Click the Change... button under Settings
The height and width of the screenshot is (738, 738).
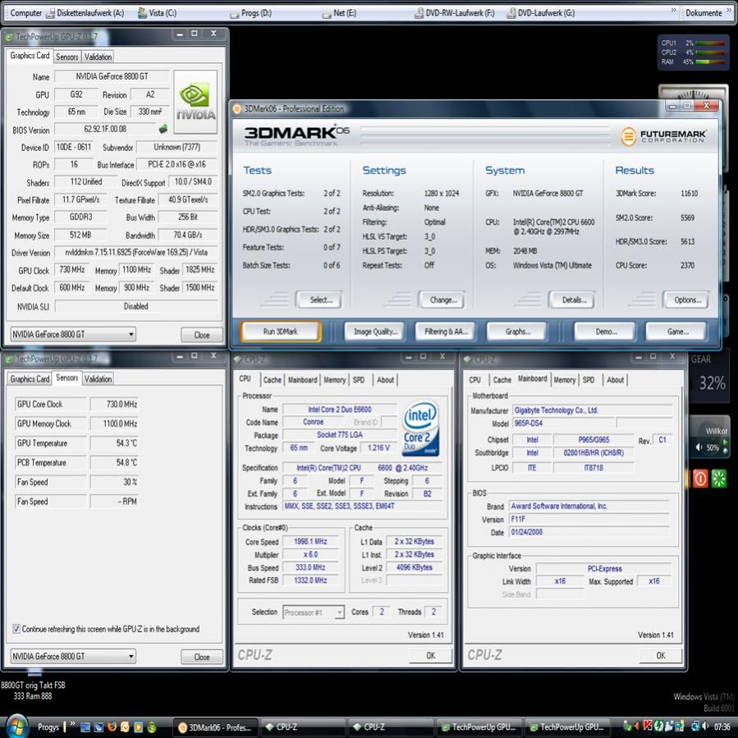click(443, 300)
